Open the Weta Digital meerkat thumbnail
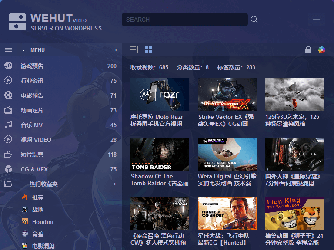 tap(227, 154)
